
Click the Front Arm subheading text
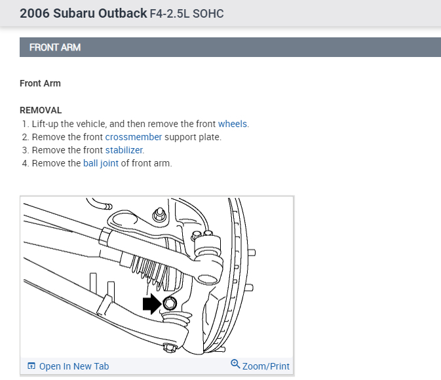tap(40, 84)
